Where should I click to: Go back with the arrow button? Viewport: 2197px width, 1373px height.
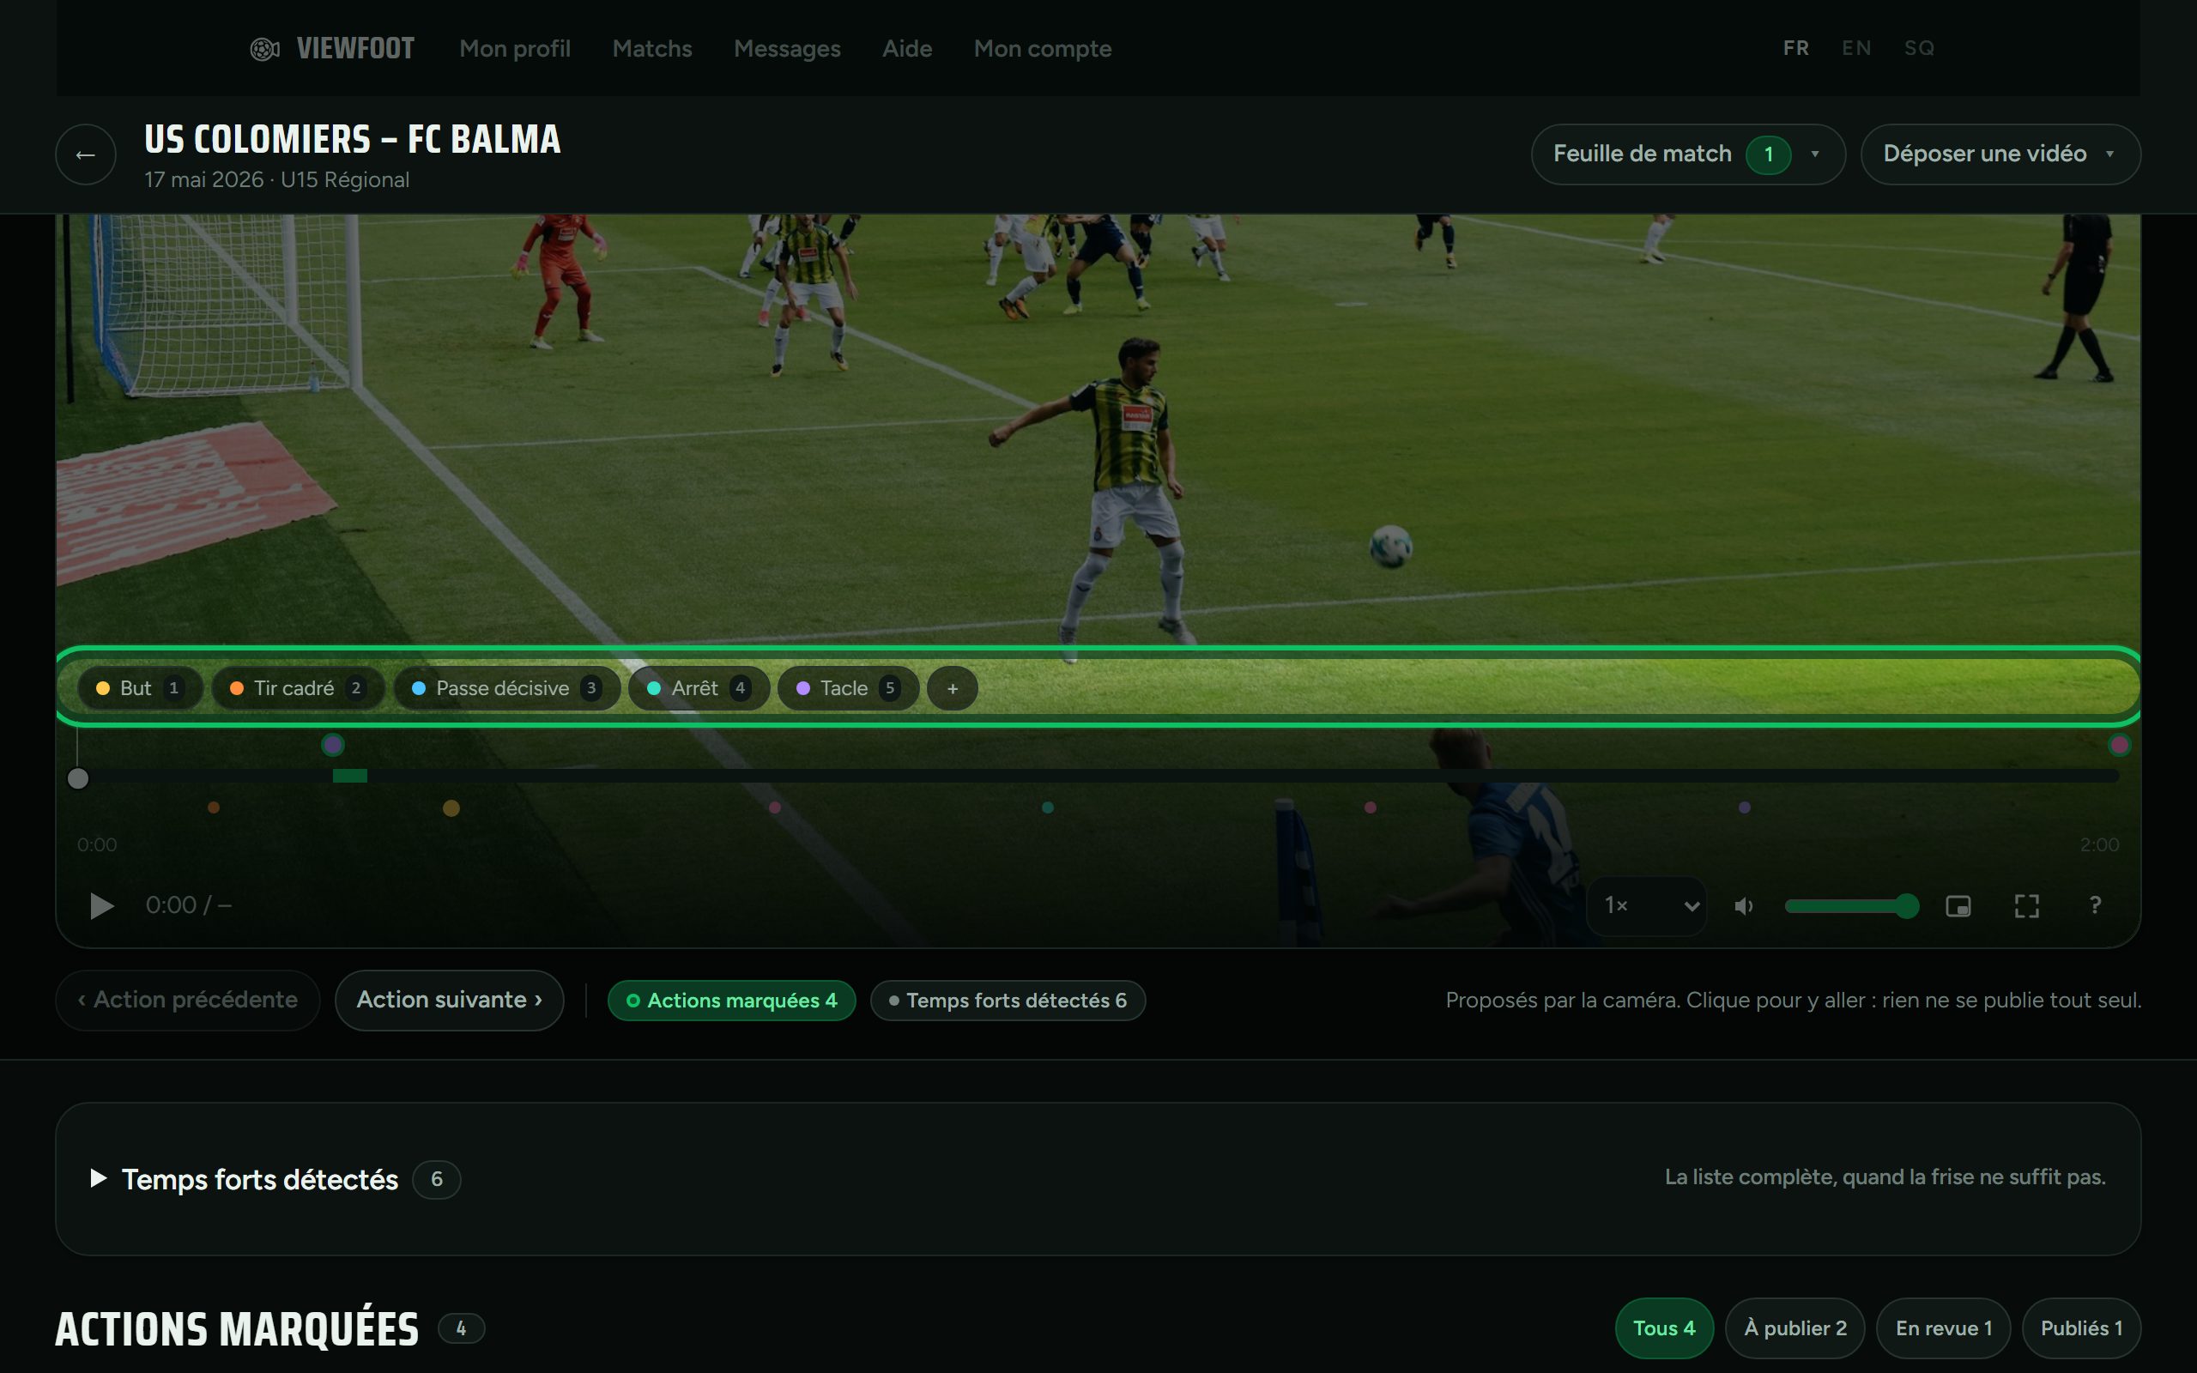point(85,154)
